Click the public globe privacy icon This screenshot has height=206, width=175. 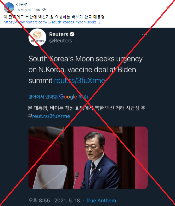click(x=44, y=10)
